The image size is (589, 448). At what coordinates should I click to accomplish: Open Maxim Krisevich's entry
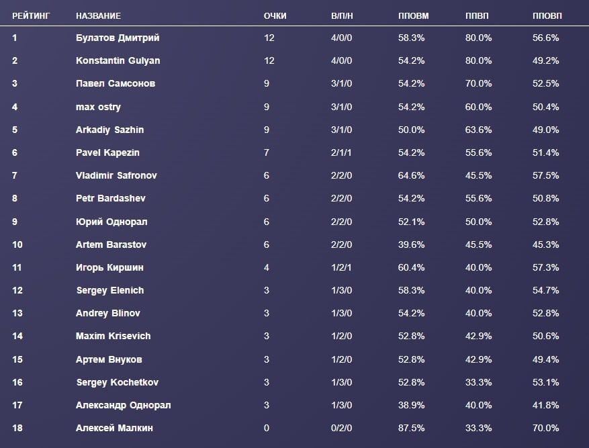tap(113, 336)
